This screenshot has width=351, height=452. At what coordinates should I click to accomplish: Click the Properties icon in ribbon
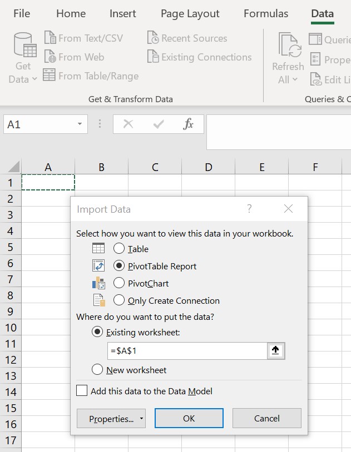[315, 59]
